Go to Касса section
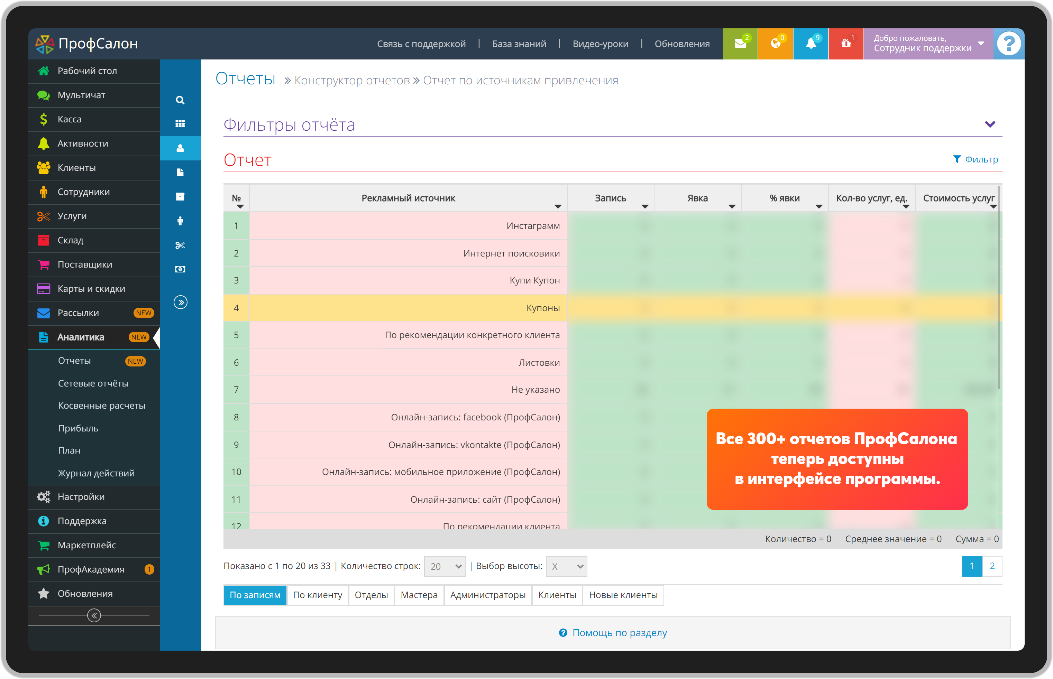Viewport: 1053px width, 679px height. (94, 120)
